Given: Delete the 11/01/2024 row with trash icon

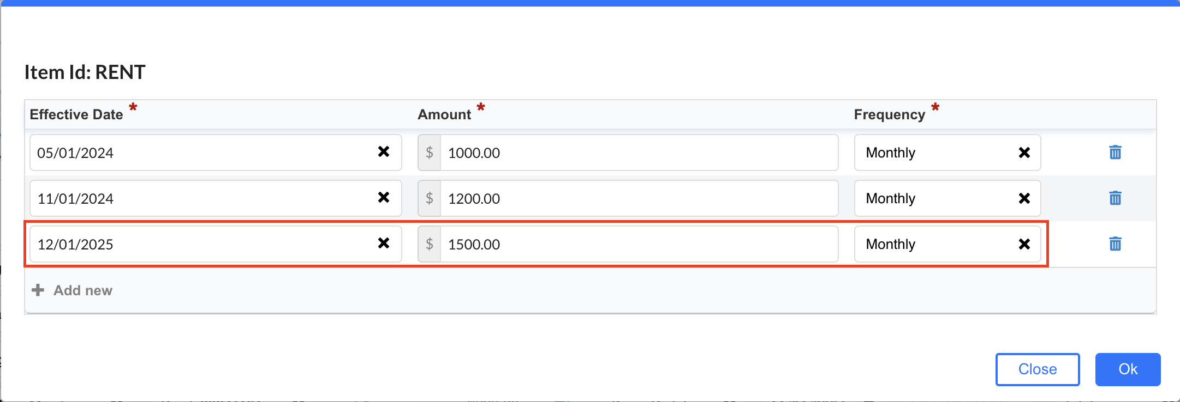Looking at the screenshot, I should point(1115,198).
